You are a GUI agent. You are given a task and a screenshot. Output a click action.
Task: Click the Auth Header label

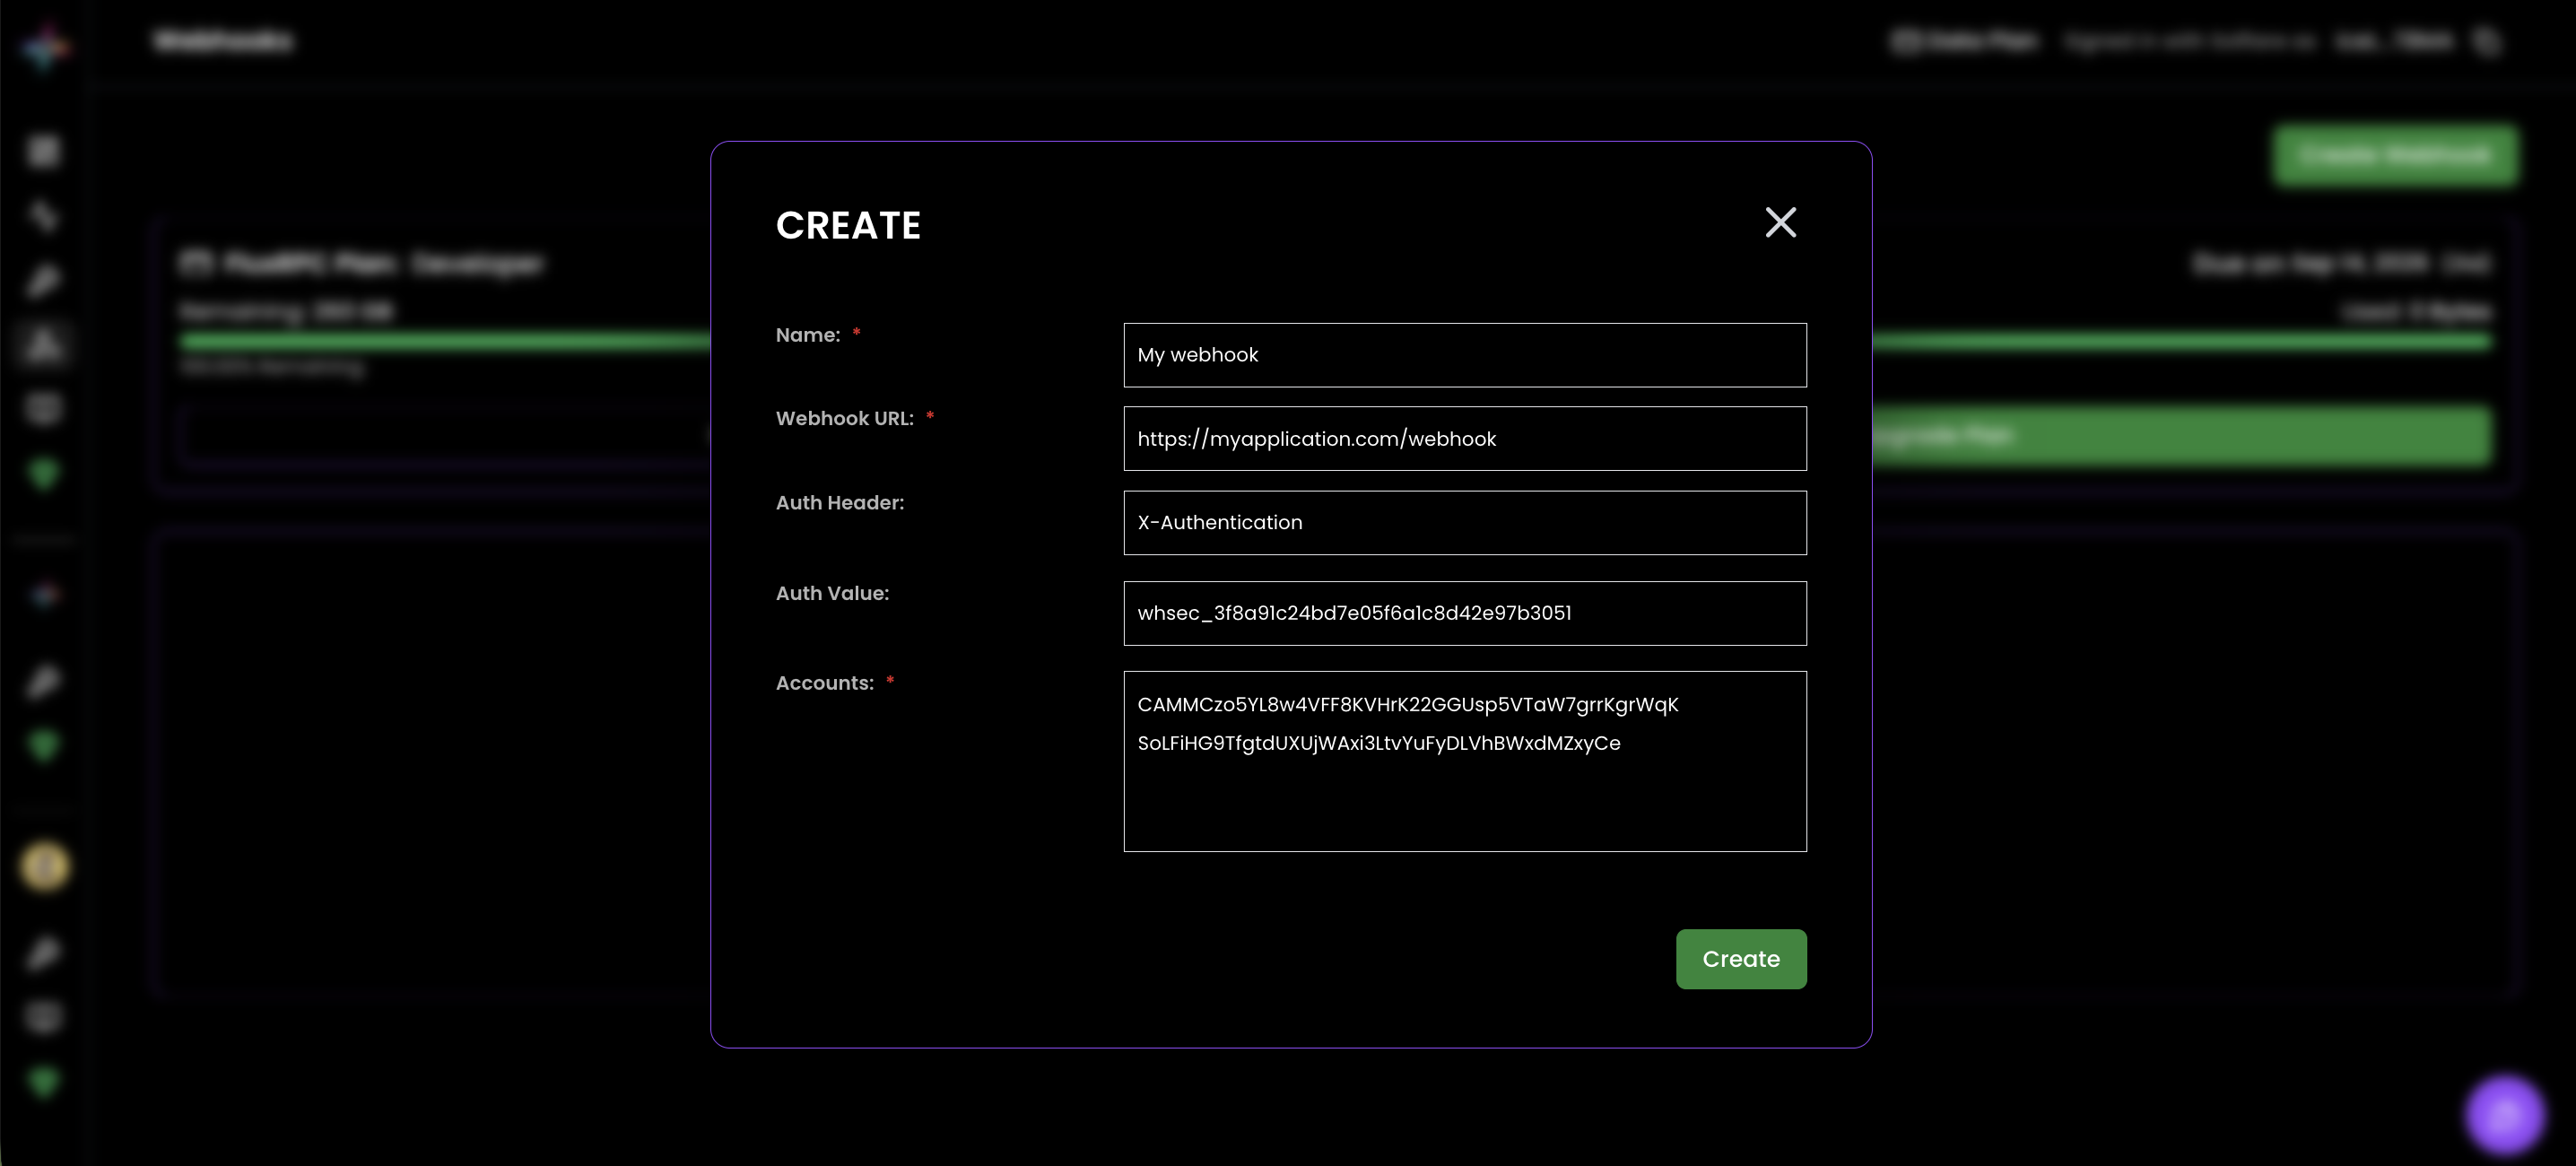pyautogui.click(x=840, y=503)
